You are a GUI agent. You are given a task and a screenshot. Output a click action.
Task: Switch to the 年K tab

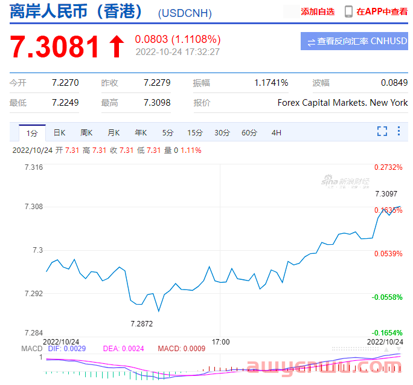[x=141, y=132]
